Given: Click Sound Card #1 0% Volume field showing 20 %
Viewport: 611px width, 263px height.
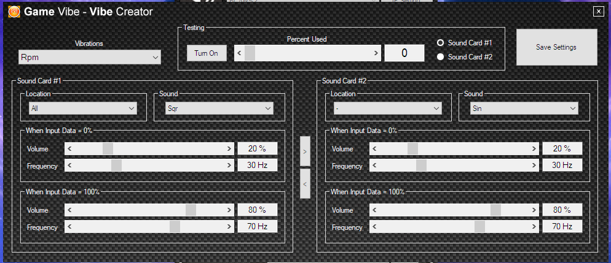Looking at the screenshot, I should [x=257, y=148].
